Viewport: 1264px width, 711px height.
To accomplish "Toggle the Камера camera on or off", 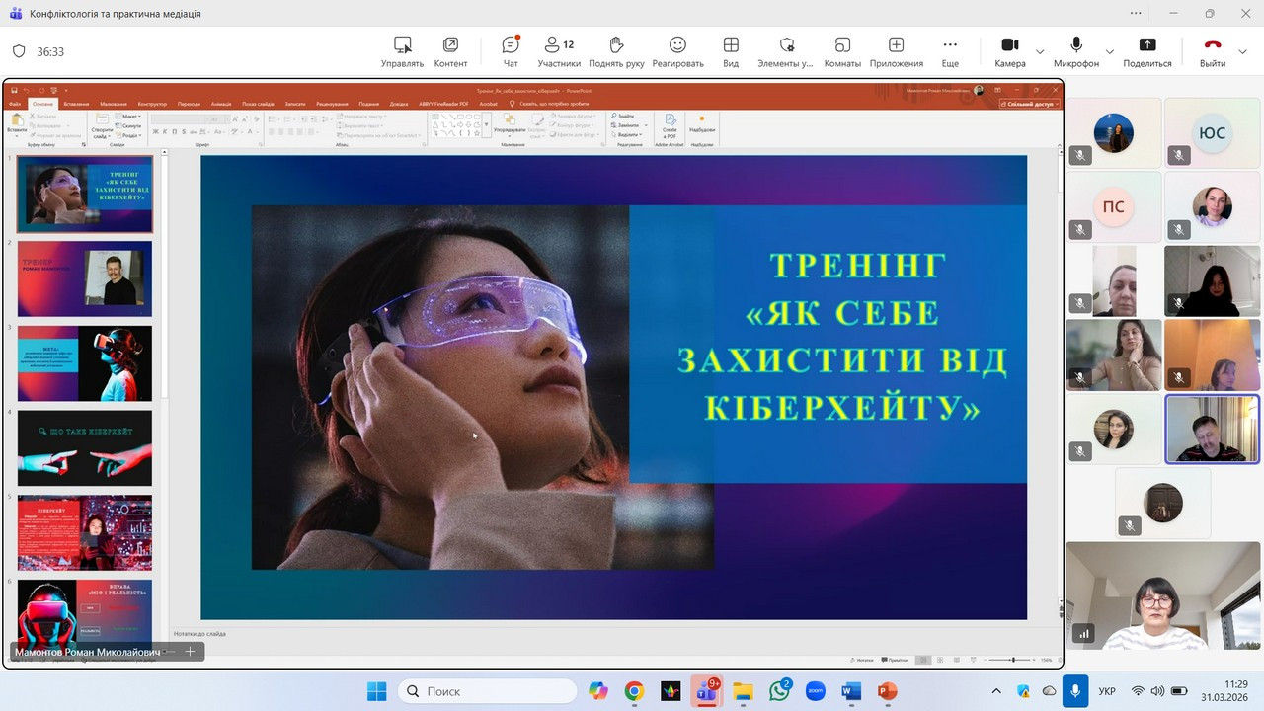I will click(x=1009, y=51).
